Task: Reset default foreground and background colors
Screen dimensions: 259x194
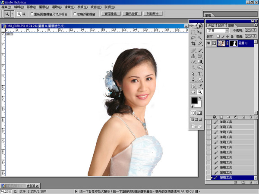Action: 192,106
